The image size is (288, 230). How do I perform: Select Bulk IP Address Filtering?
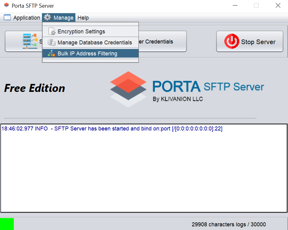pyautogui.click(x=90, y=53)
